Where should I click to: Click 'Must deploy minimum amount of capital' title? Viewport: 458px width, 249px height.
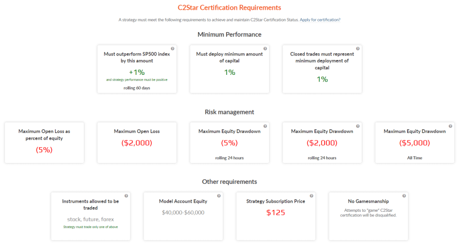230,57
